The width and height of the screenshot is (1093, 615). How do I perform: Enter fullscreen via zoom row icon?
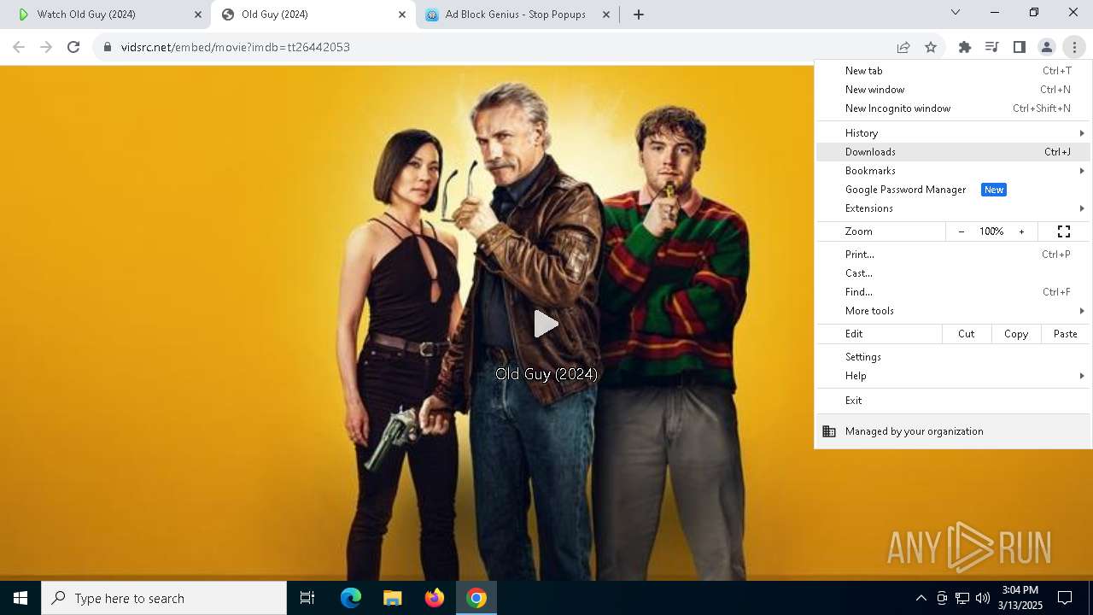coord(1064,231)
